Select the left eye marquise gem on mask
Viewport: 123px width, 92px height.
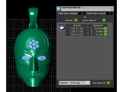click(26, 58)
